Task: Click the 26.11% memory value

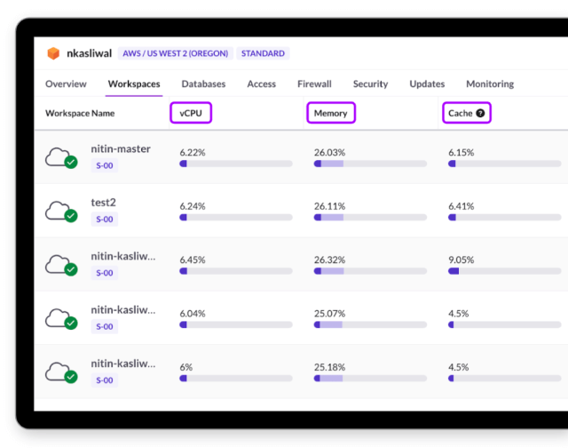Action: coord(329,206)
